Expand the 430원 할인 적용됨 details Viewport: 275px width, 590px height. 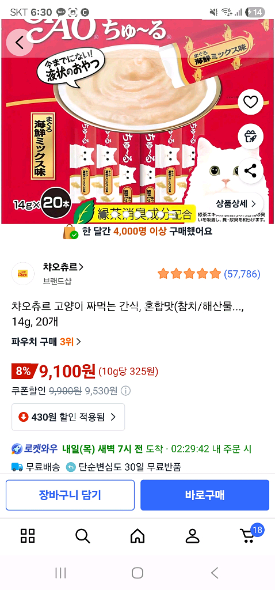[x=68, y=417]
